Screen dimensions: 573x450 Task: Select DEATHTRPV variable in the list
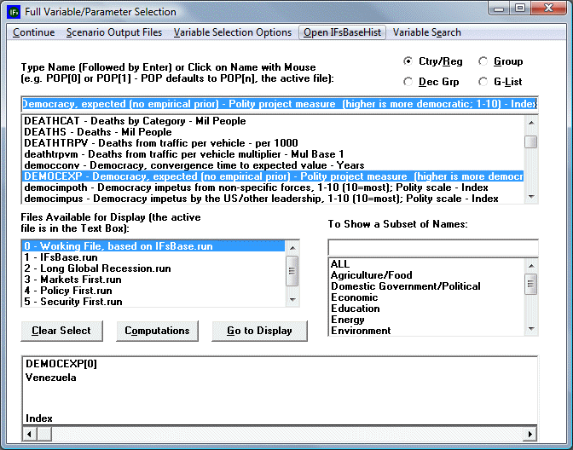pyautogui.click(x=135, y=143)
